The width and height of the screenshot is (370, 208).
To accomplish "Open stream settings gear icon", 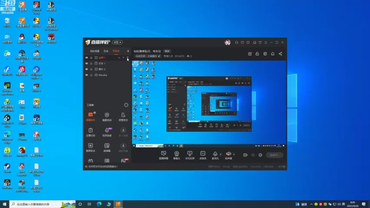I will [260, 155].
